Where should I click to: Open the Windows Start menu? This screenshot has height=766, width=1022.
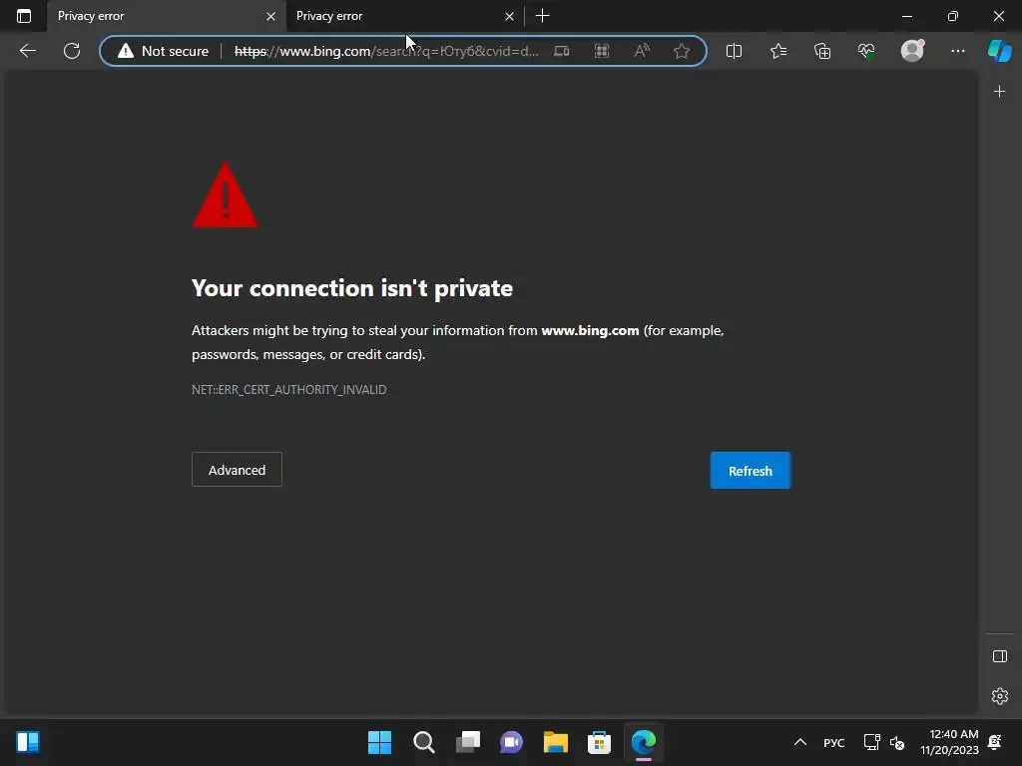(x=379, y=742)
